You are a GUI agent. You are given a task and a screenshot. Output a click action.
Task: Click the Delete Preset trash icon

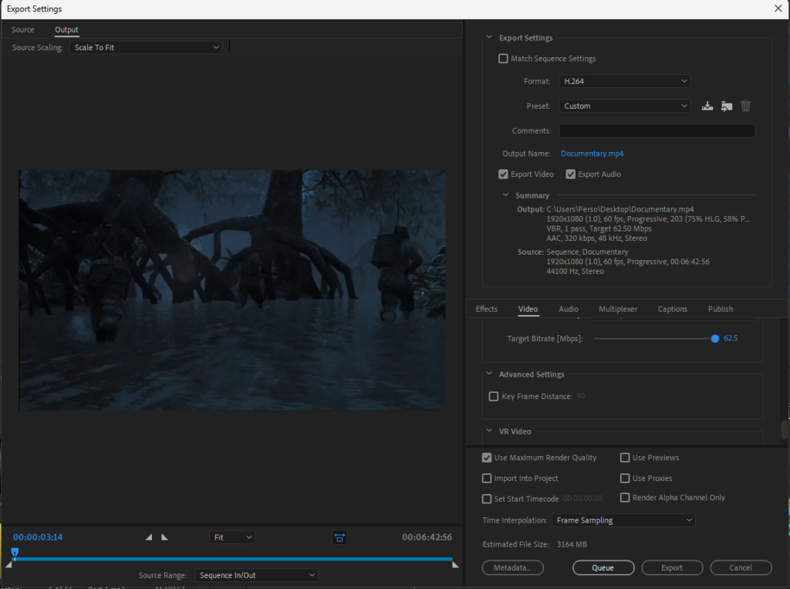click(746, 106)
